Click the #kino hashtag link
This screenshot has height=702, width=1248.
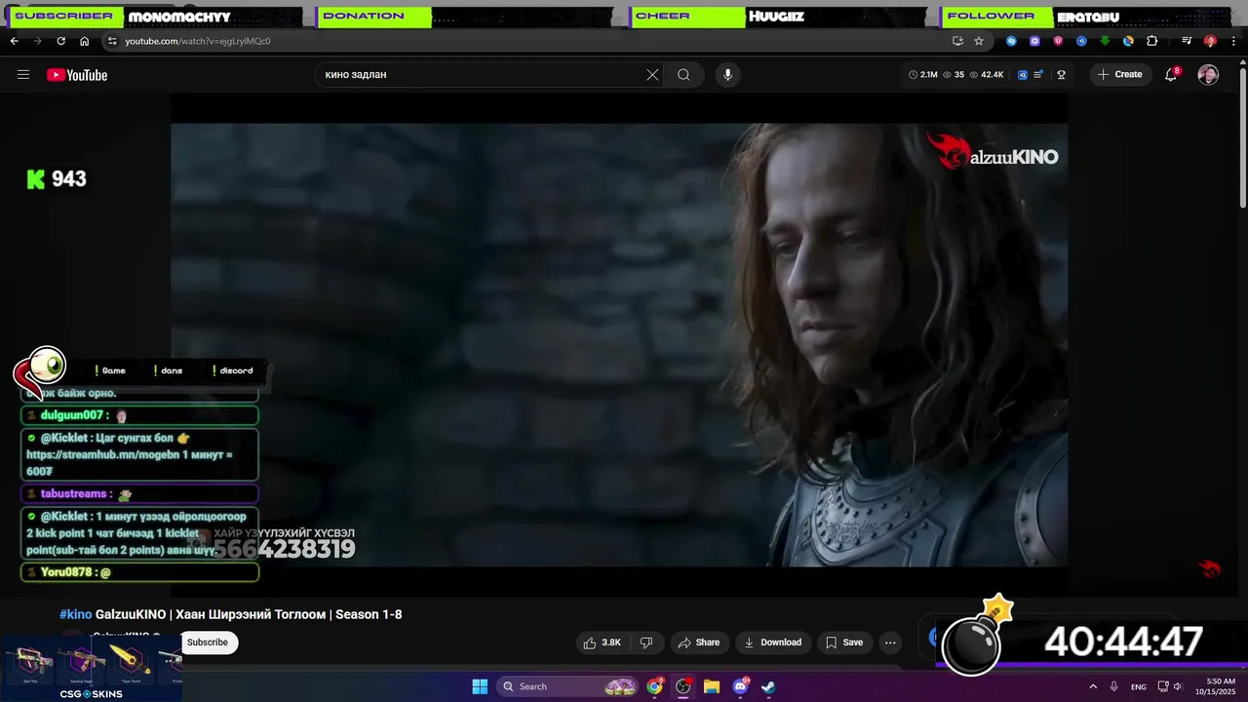click(75, 614)
